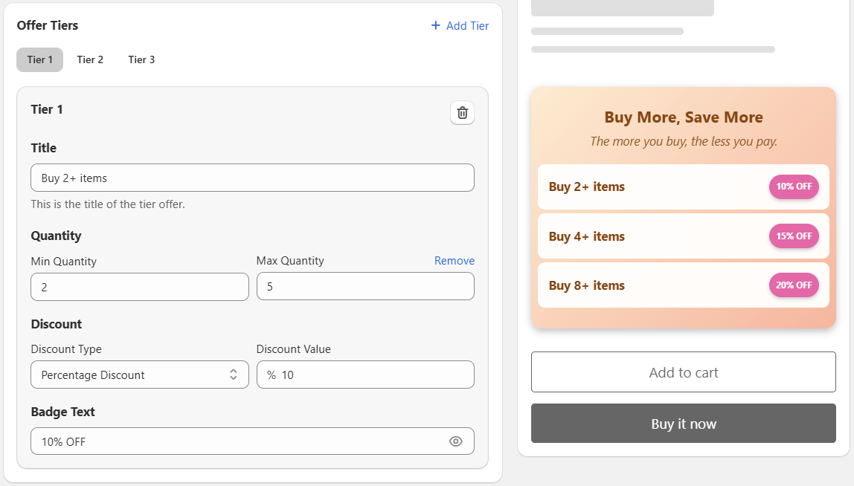Screen dimensions: 854x486
Task: Delete Tier 1 with the trash icon
Action: pyautogui.click(x=462, y=113)
